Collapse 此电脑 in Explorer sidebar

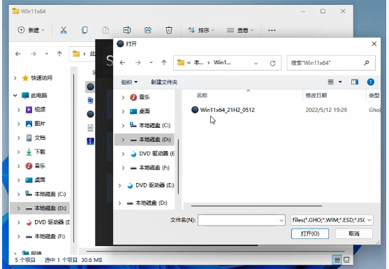click(x=15, y=96)
